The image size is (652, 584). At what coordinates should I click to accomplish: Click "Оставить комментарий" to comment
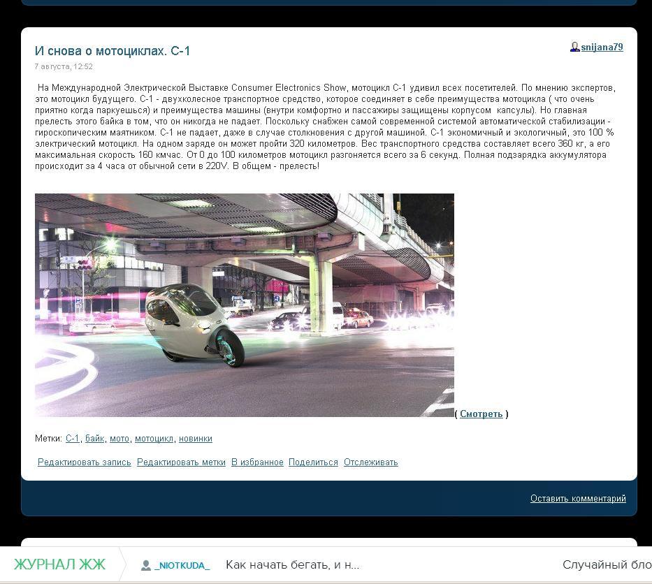[578, 498]
